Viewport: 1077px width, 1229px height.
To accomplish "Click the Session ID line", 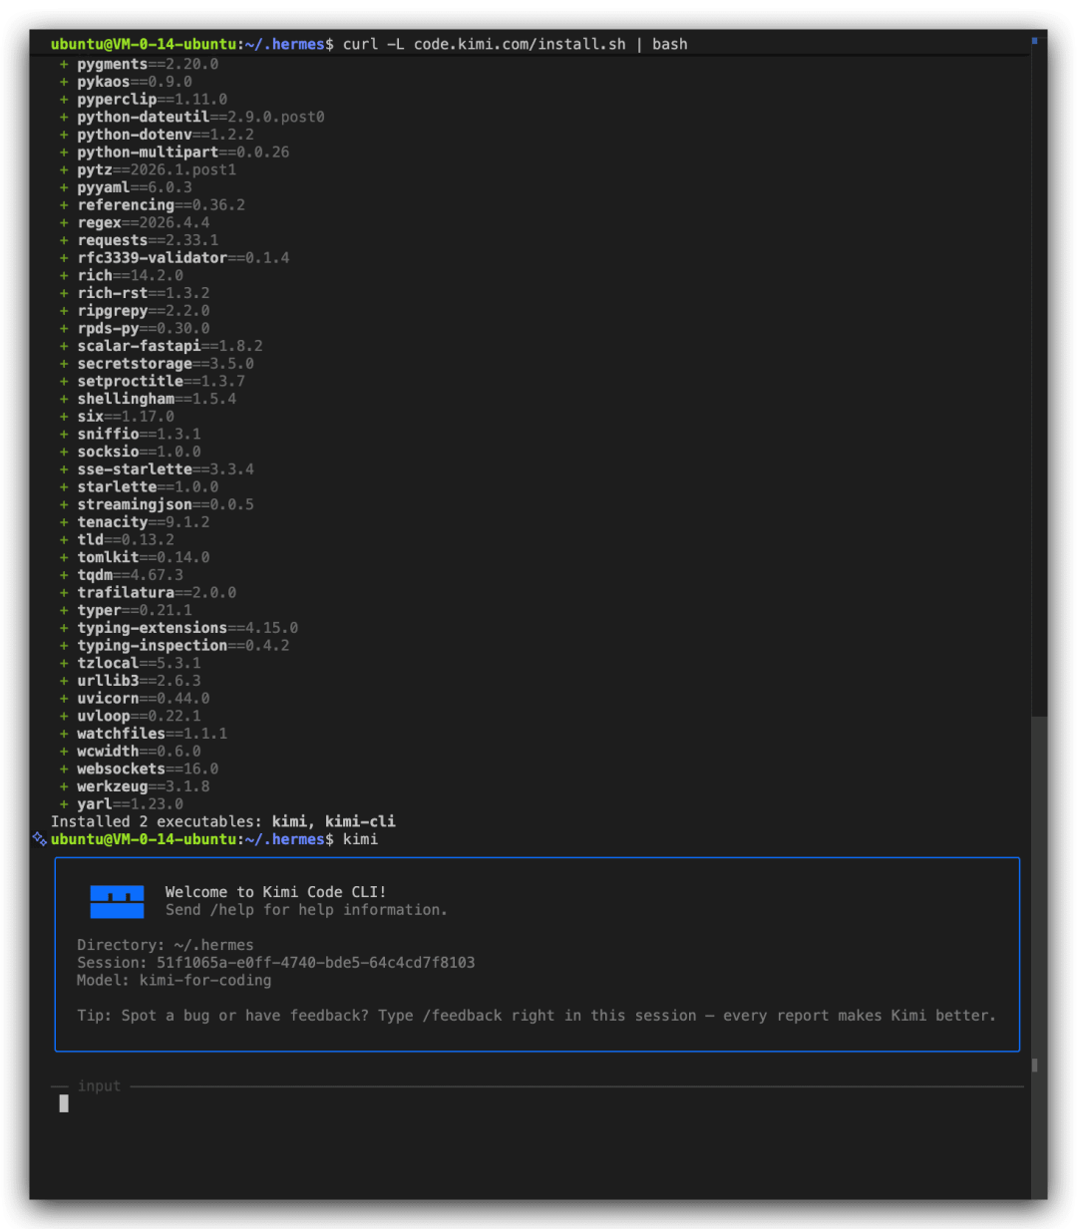I will tap(276, 963).
